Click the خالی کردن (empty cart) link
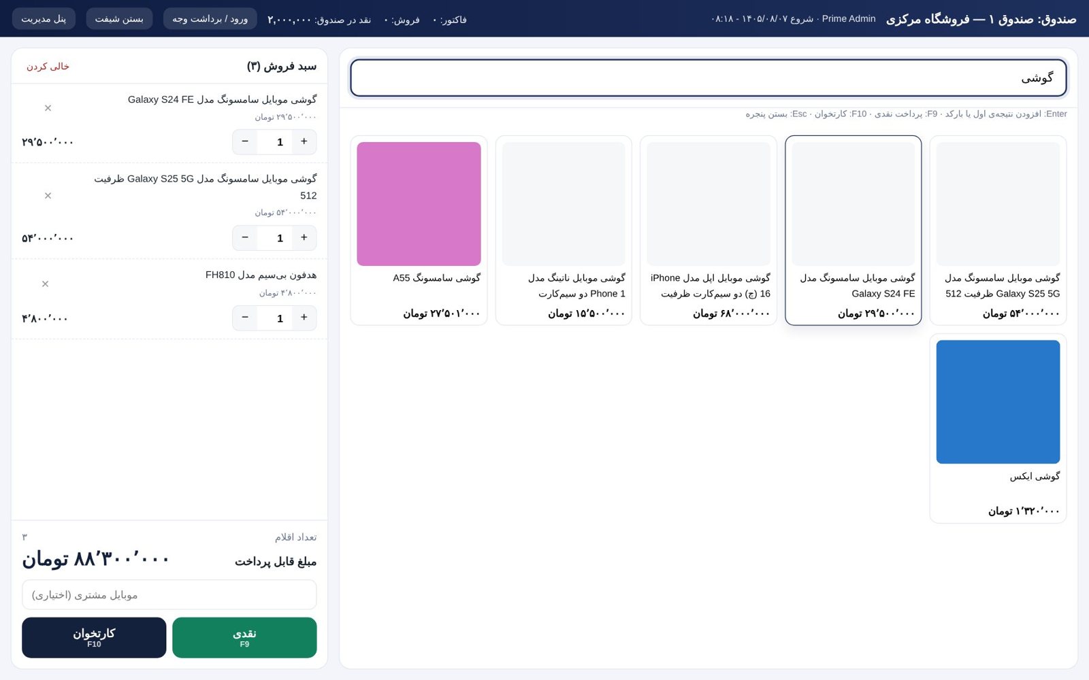 pyautogui.click(x=48, y=66)
